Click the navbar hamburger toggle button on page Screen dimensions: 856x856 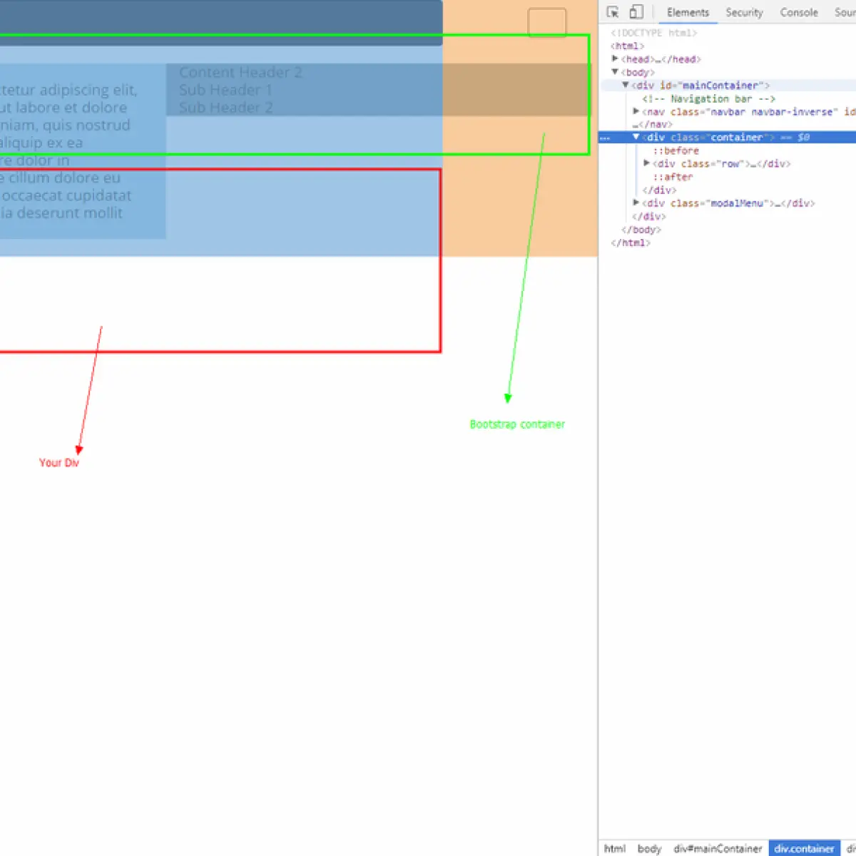547,23
